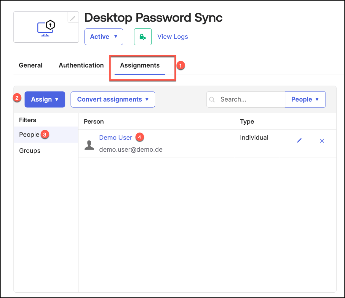Image resolution: width=345 pixels, height=298 pixels.
Task: Edit the Demo User assignment with the pencil icon
Action: [299, 141]
